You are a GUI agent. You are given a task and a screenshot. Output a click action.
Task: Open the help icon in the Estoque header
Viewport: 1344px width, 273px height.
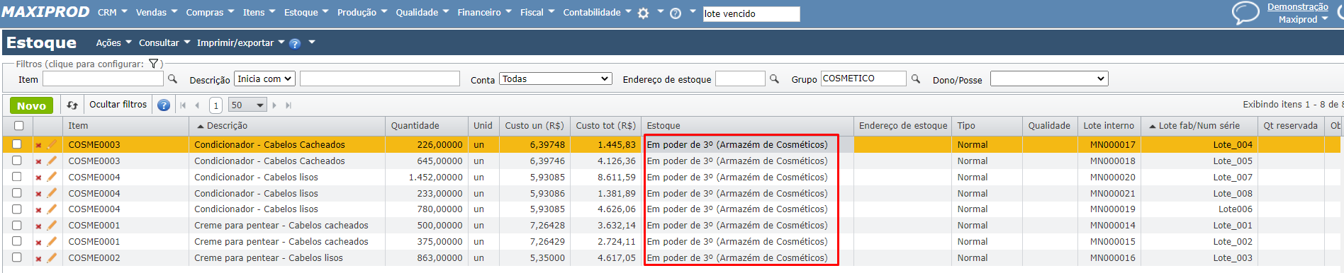pos(295,44)
